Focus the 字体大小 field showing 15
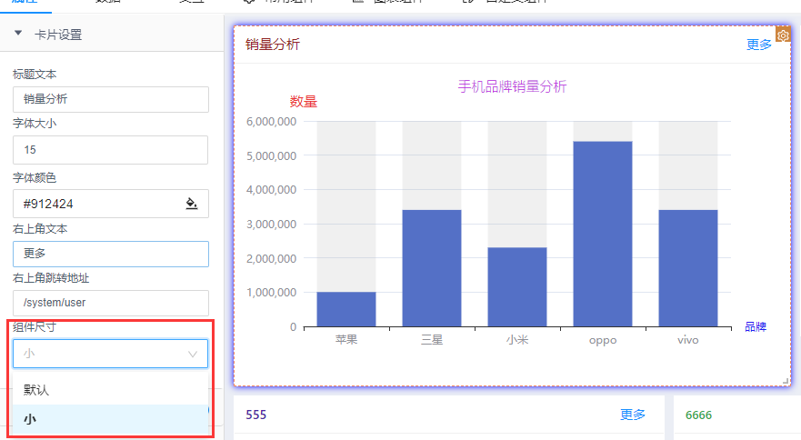The height and width of the screenshot is (440, 801). pos(110,150)
